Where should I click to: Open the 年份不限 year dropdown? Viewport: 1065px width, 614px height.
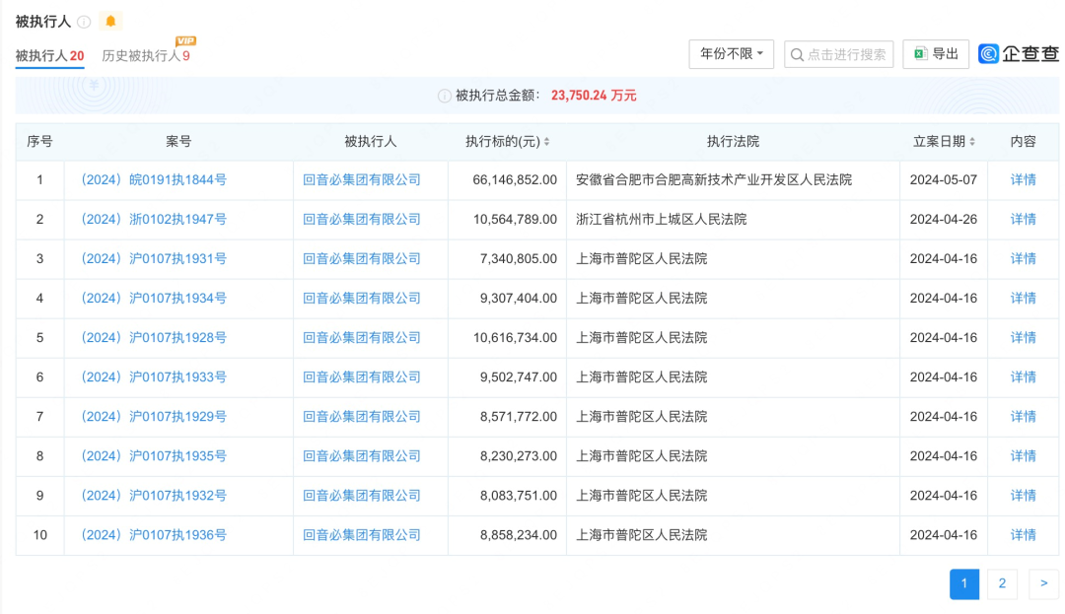[731, 54]
